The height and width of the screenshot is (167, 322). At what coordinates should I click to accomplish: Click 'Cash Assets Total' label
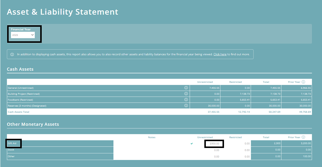pos(18,112)
